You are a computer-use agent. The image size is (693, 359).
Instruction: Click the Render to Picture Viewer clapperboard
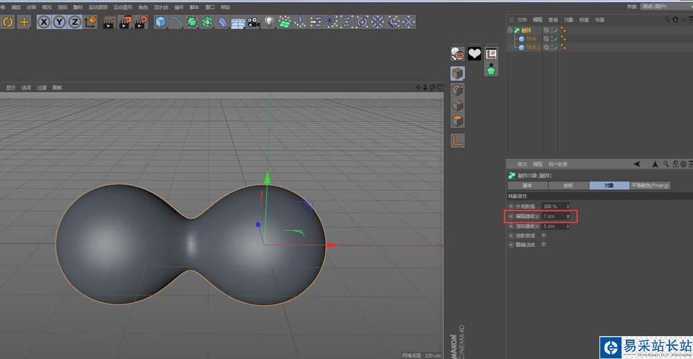pyautogui.click(x=125, y=22)
